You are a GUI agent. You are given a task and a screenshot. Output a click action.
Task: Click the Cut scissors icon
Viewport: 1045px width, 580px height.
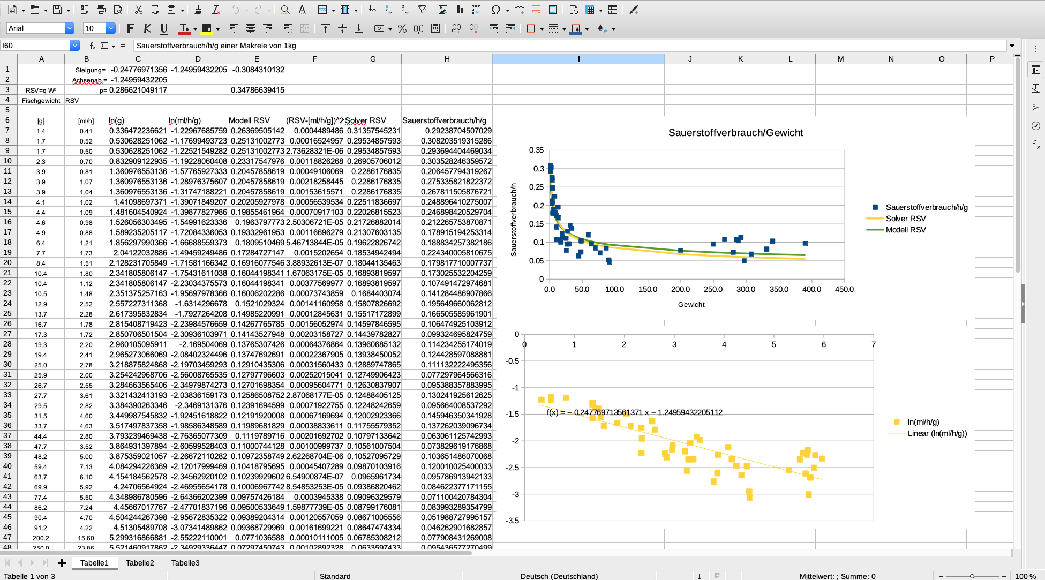tap(138, 10)
